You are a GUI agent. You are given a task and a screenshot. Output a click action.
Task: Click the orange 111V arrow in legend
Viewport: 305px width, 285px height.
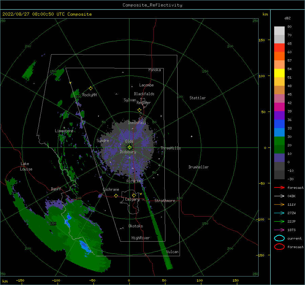279,204
